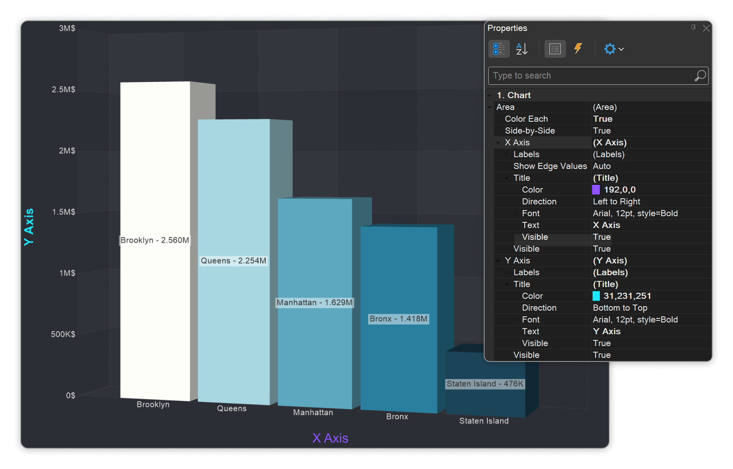Screen dimensions: 733x469
Task: Click the purple X Axis chart title
Action: point(330,438)
